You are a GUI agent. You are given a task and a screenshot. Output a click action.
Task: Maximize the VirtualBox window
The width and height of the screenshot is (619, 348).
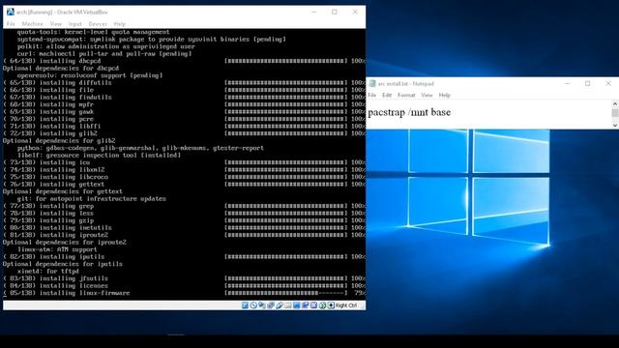(x=335, y=13)
